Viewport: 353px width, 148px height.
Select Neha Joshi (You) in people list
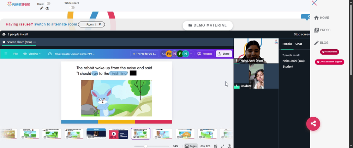293,61
